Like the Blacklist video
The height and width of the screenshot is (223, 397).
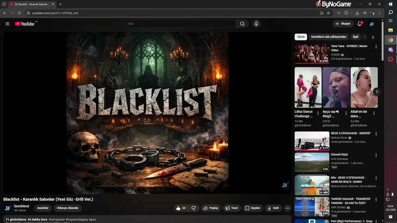tap(181, 208)
